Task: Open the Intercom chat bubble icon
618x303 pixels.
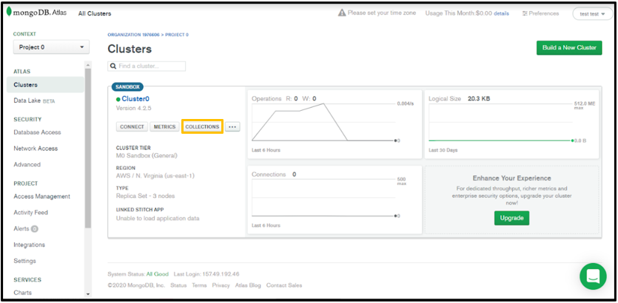Action: pos(592,276)
